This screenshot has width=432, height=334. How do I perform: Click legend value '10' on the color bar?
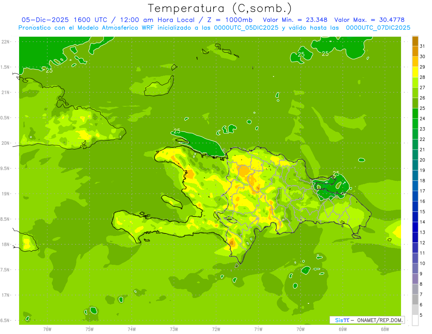pyautogui.click(x=423, y=263)
